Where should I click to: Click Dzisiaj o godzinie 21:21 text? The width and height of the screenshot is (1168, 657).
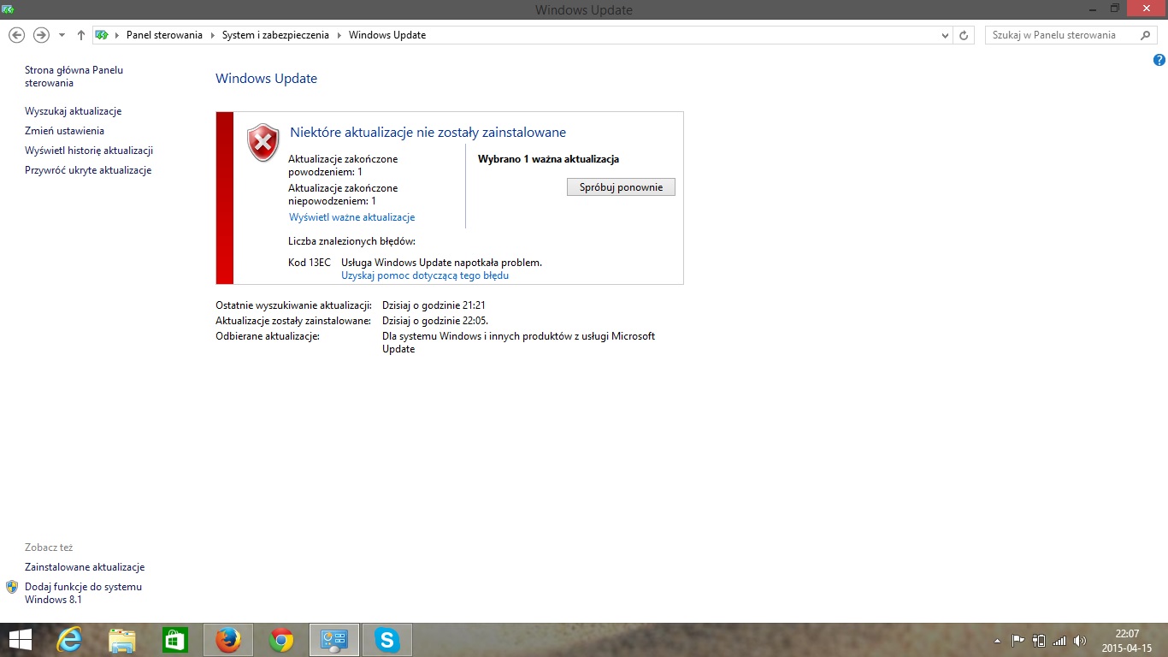pyautogui.click(x=434, y=305)
